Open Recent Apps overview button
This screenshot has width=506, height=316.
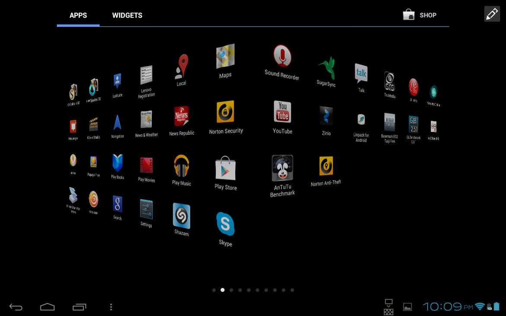80,306
